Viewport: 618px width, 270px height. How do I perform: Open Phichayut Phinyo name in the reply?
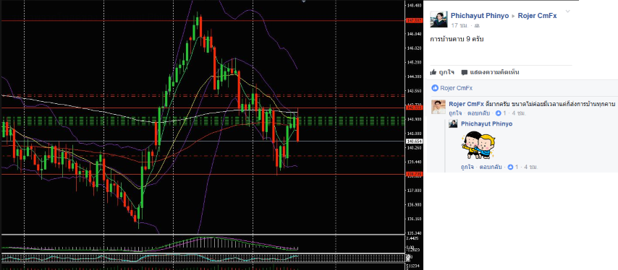[487, 123]
